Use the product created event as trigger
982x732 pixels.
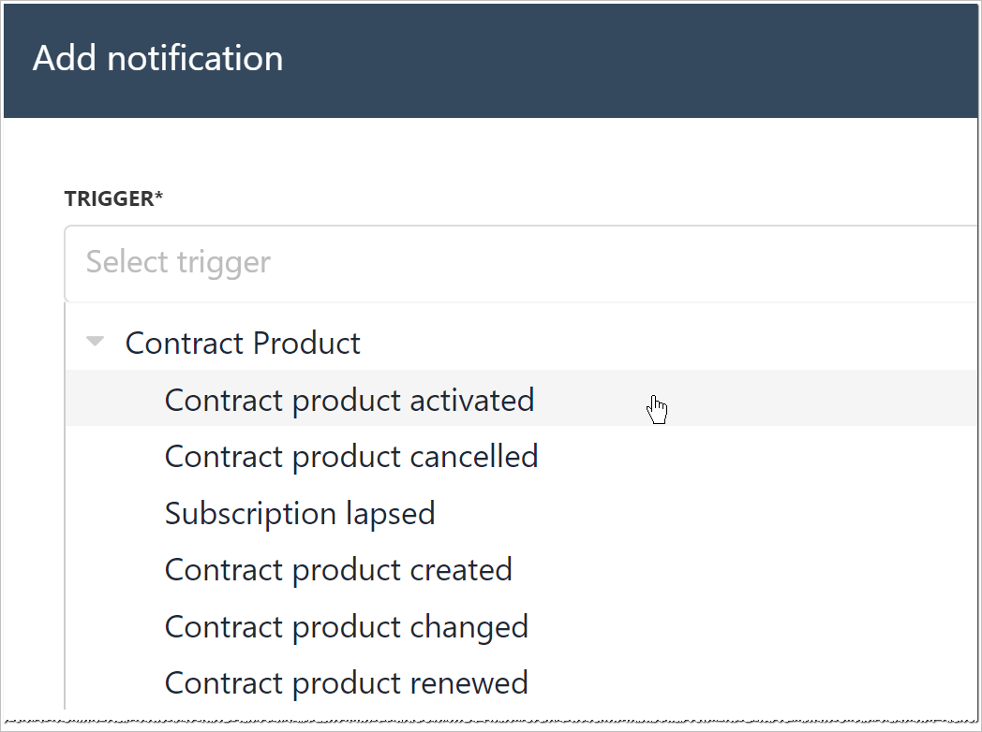coord(338,570)
